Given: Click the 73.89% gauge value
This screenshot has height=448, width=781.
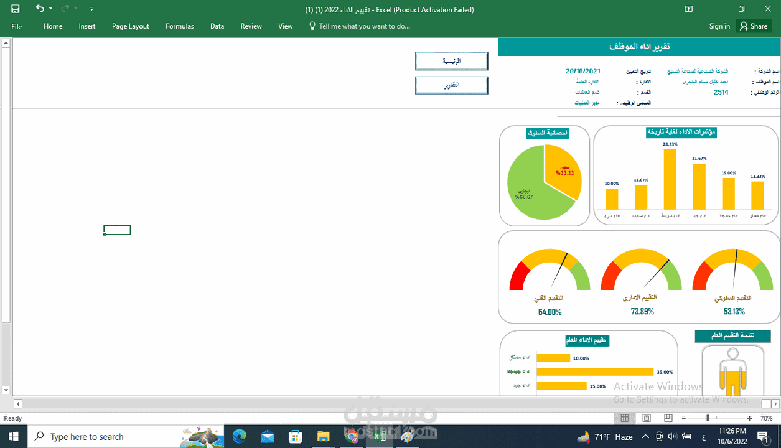Looking at the screenshot, I should pos(642,311).
